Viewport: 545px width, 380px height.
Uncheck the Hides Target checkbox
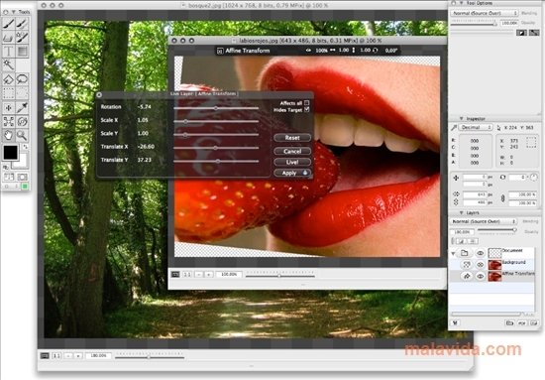click(306, 109)
